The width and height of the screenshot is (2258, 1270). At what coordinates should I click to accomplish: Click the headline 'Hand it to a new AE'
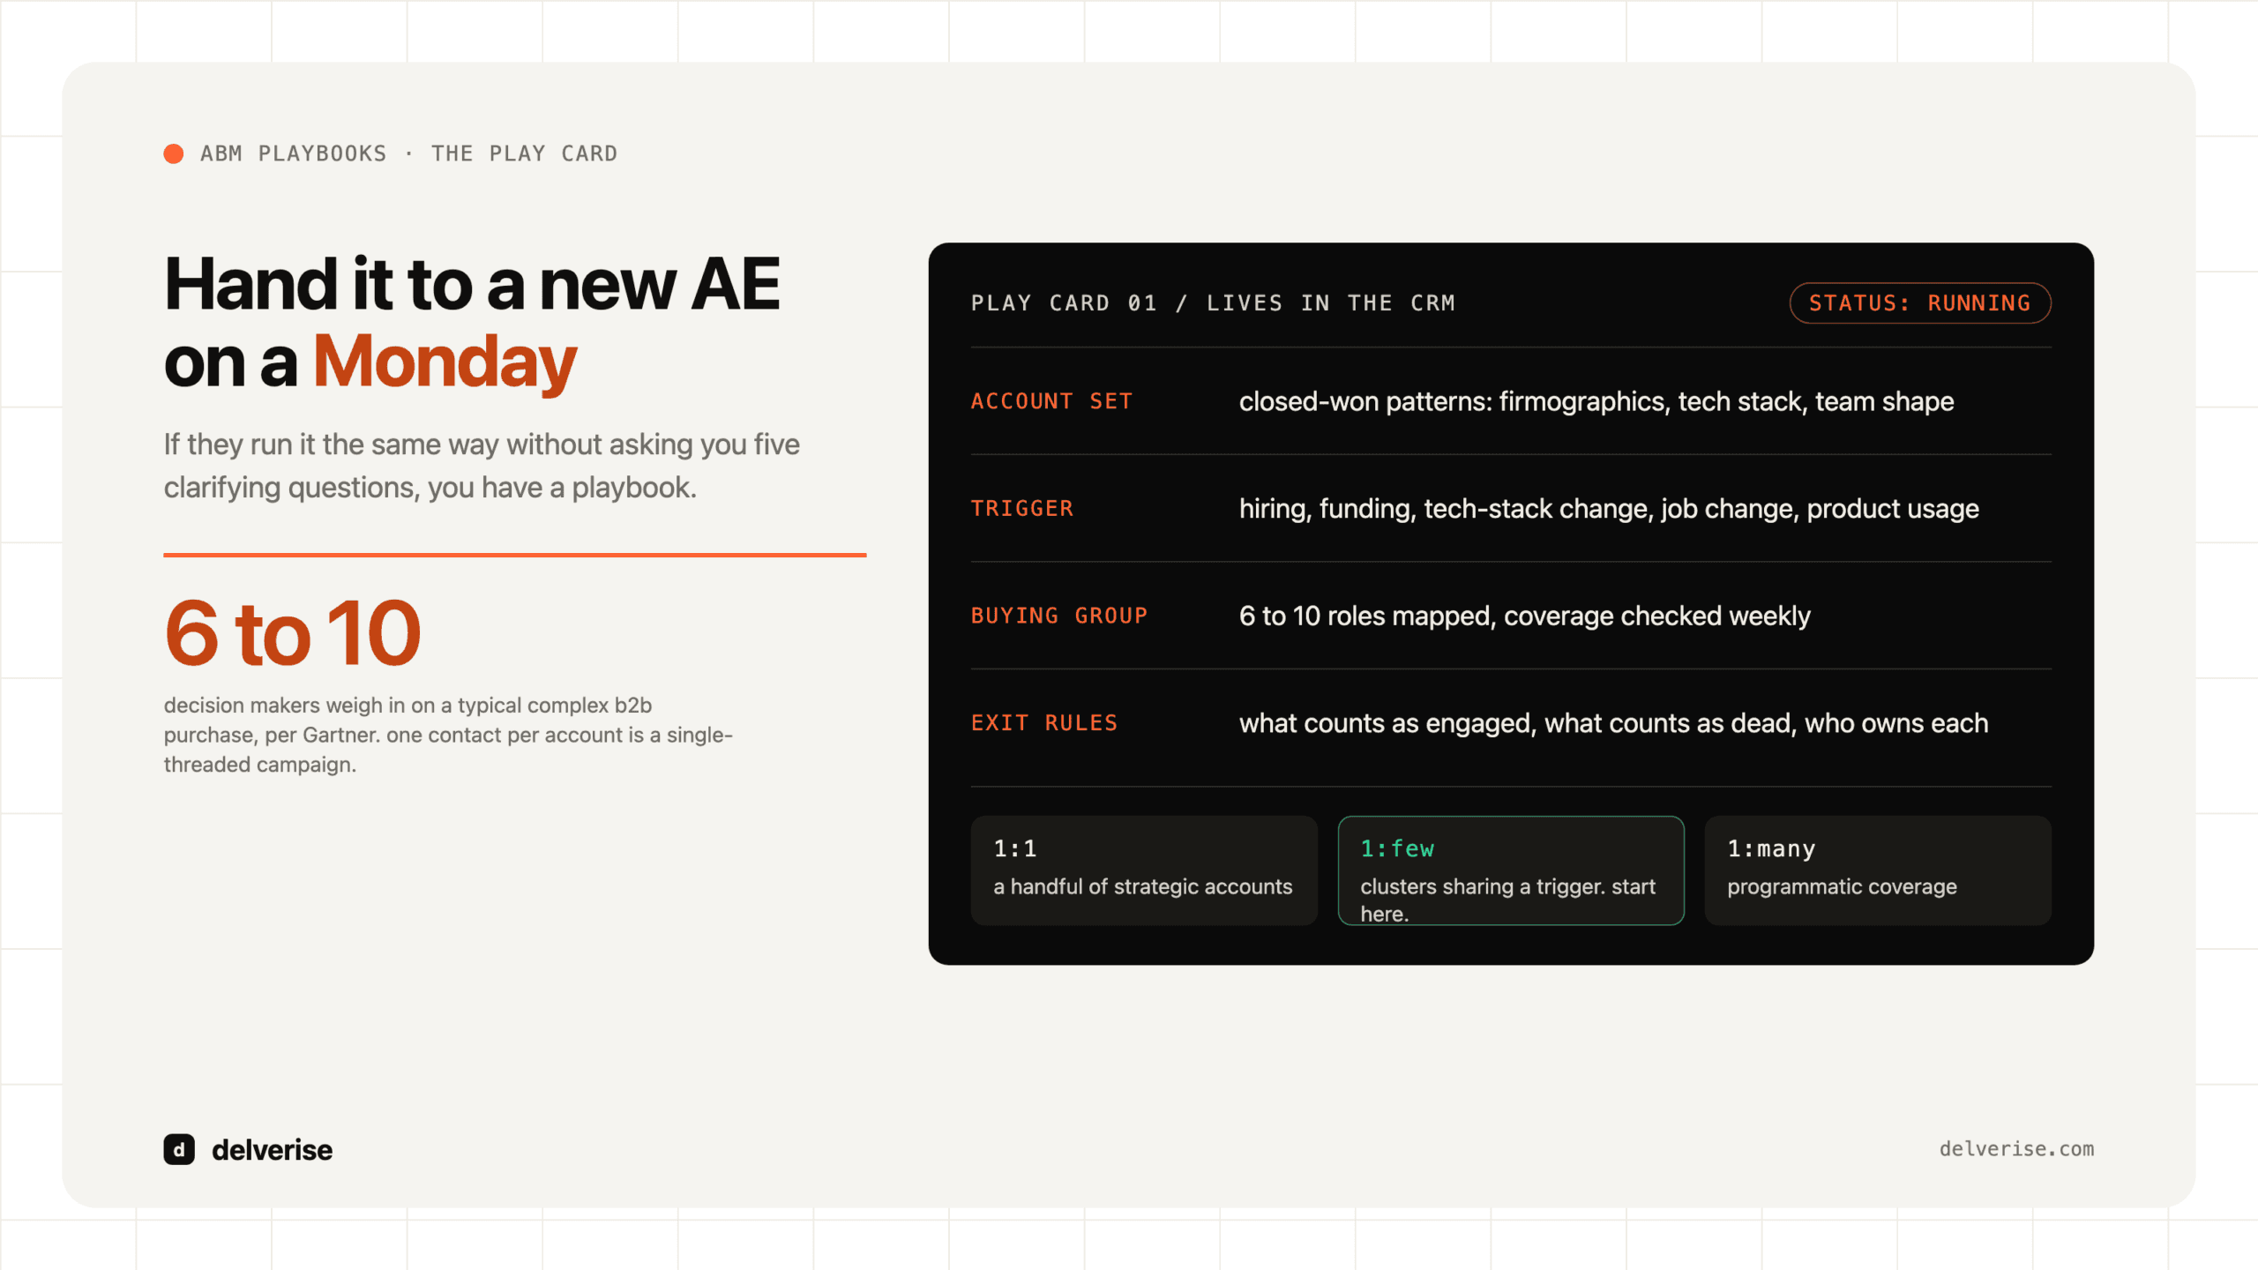(472, 284)
